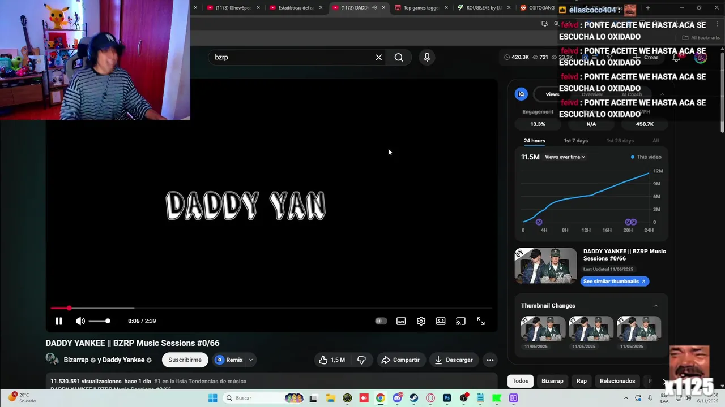Click the IQ Remix button
725x407 pixels.
click(x=229, y=360)
